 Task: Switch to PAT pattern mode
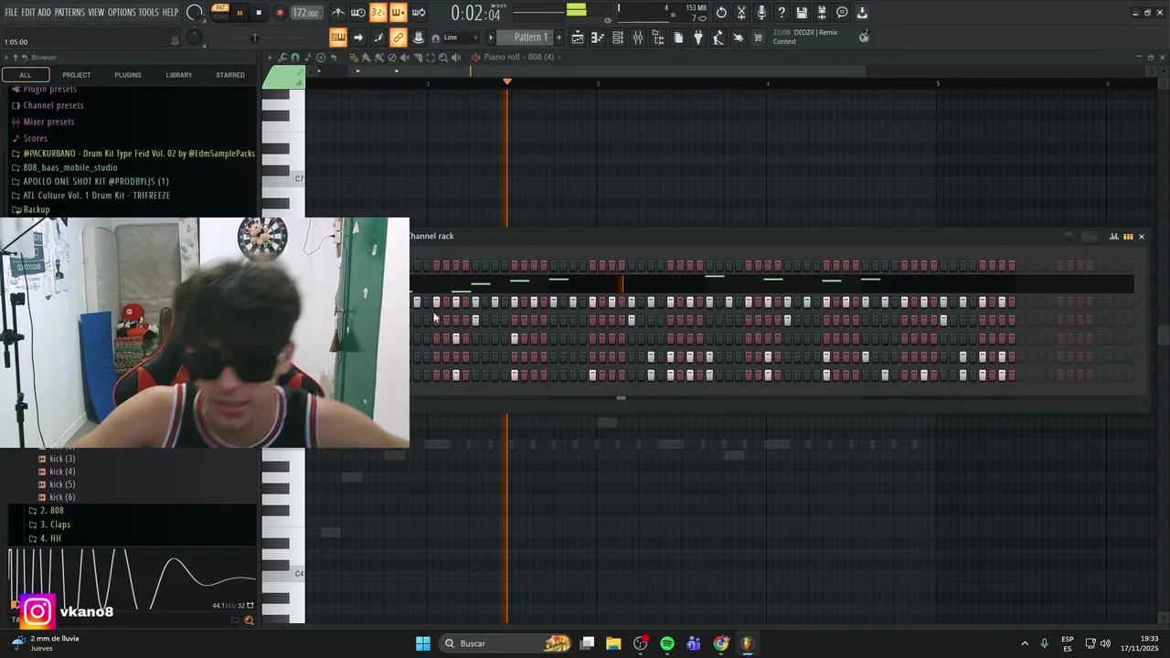[x=220, y=8]
